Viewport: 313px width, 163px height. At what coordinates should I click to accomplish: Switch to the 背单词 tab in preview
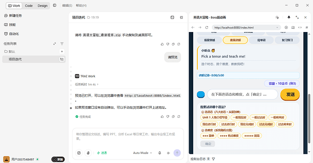coord(261,40)
